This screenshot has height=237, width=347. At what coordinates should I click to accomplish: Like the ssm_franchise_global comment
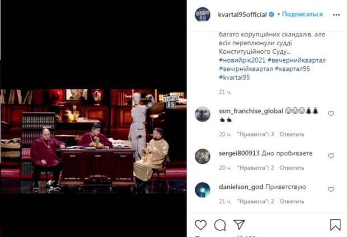[331, 113]
